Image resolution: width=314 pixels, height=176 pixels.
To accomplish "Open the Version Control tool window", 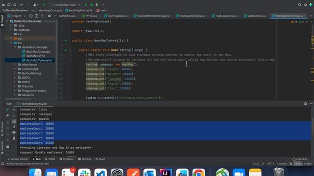I will [18, 159].
